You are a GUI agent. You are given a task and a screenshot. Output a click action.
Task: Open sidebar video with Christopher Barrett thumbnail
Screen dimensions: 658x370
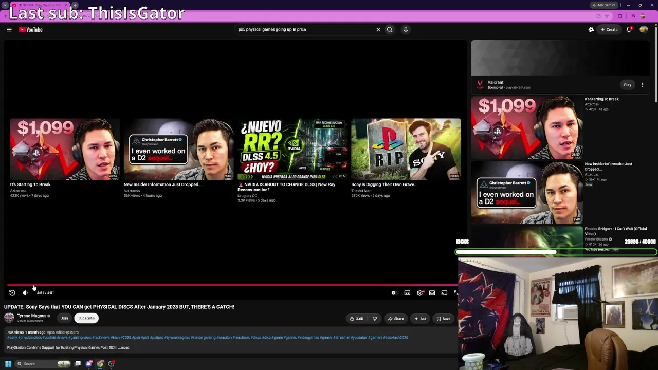pos(527,193)
